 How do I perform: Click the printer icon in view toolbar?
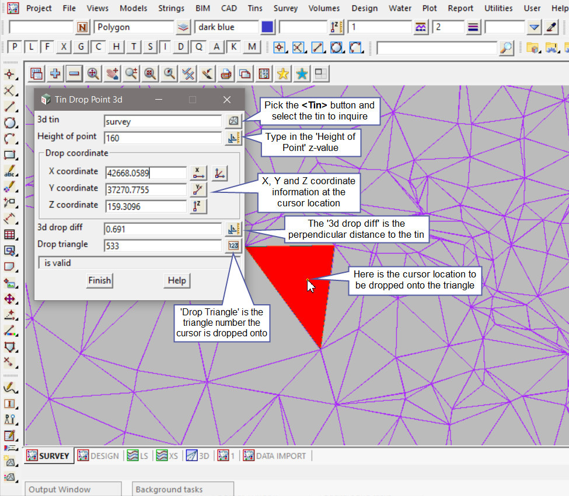tap(226, 73)
